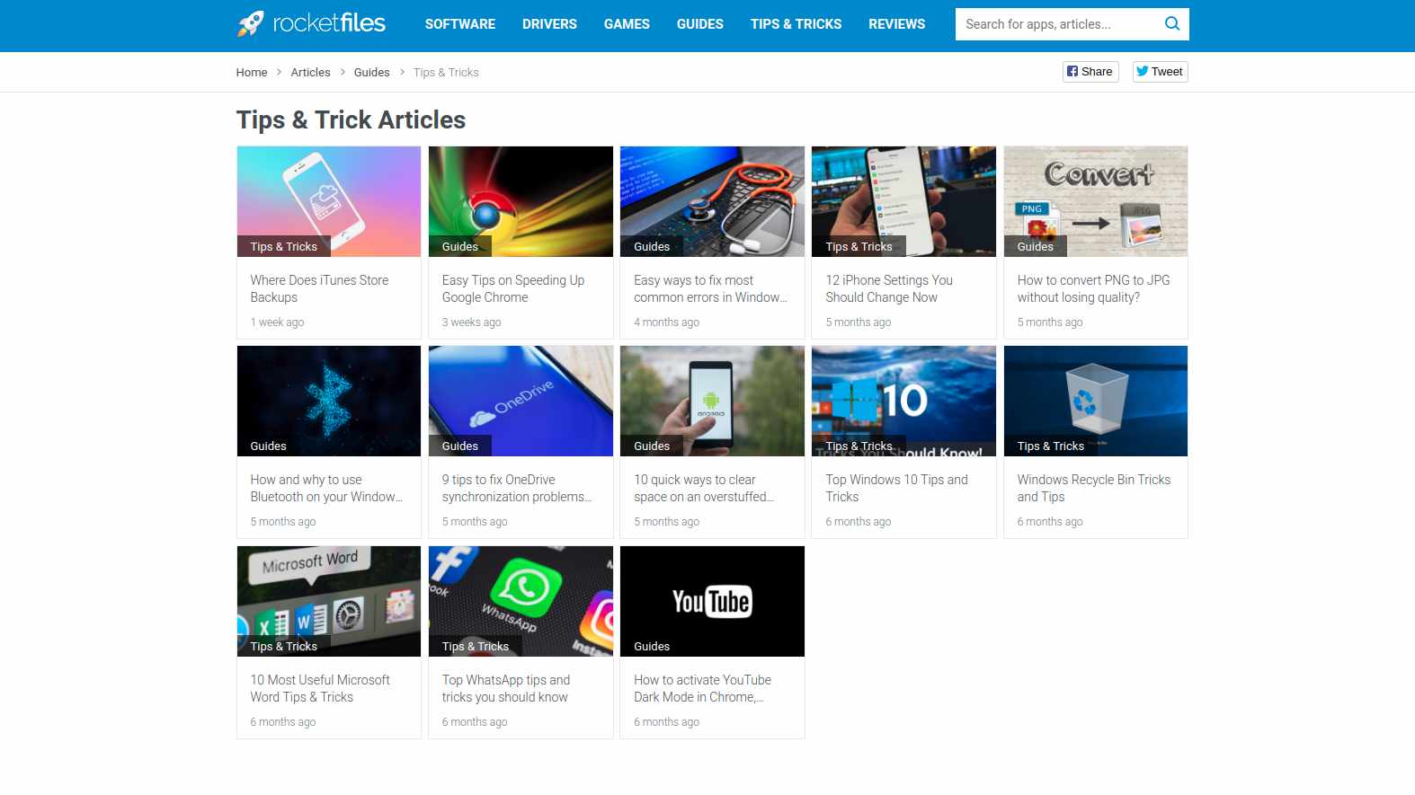Click '3 weeks ago' date text
Image resolution: width=1415 pixels, height=795 pixels.
click(471, 322)
